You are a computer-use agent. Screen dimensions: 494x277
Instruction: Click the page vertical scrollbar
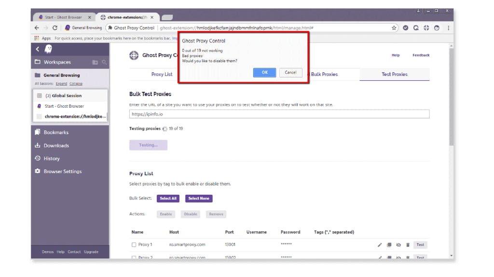point(451,97)
